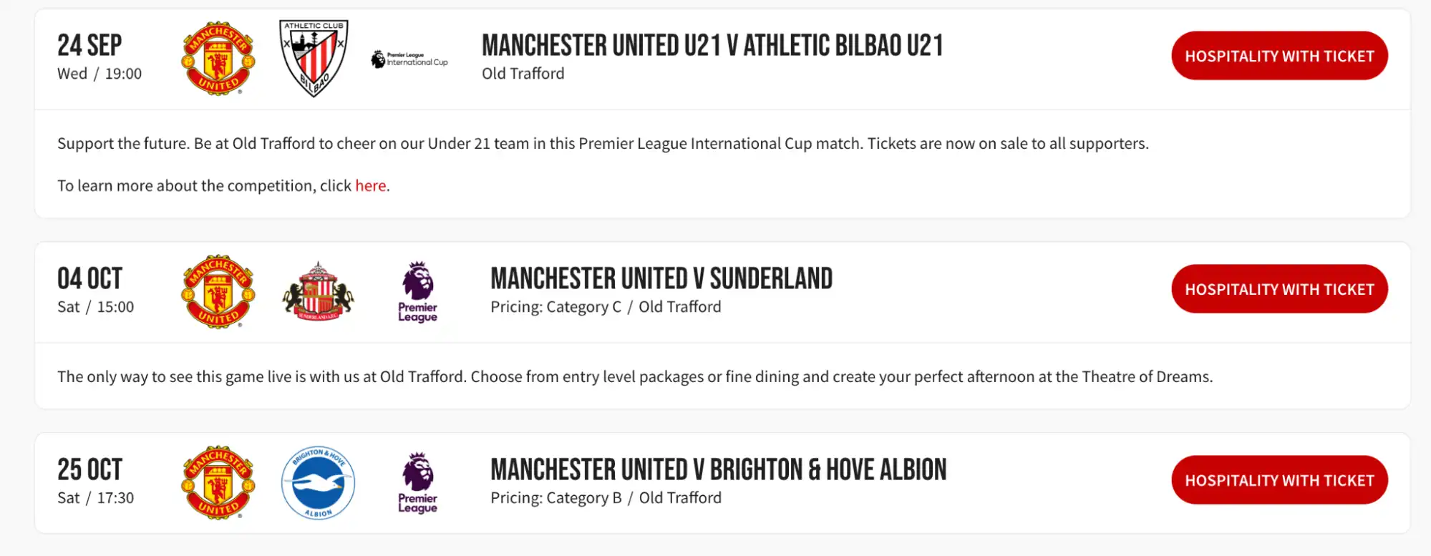The height and width of the screenshot is (556, 1431).
Task: Select the Premier League logo next to Sunderland fixture
Action: pyautogui.click(x=417, y=291)
